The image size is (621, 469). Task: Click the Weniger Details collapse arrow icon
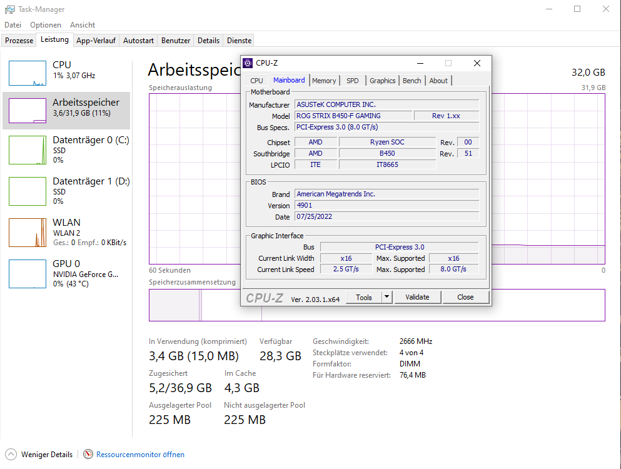(x=11, y=454)
